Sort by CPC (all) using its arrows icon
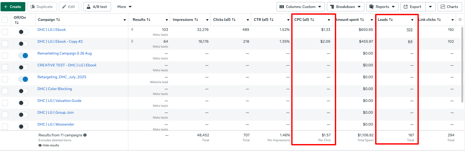Viewport: 465px width, 151px height. [x=312, y=20]
